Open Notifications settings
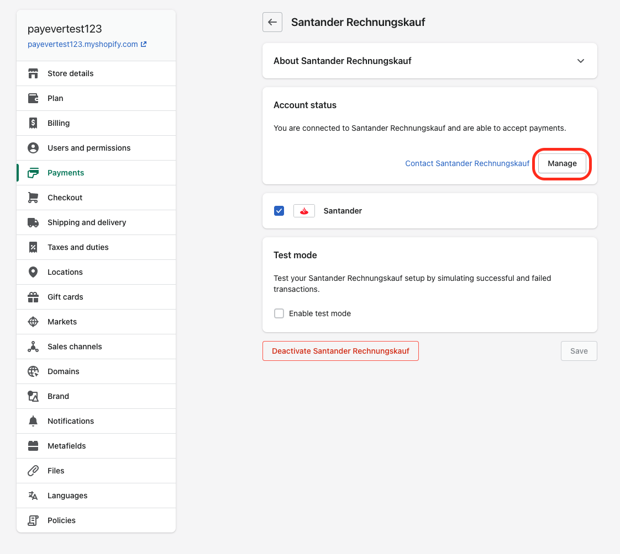This screenshot has width=620, height=554. [x=96, y=422]
